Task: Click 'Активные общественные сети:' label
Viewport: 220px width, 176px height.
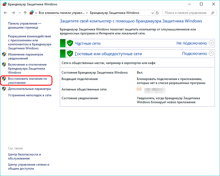Action: point(84,89)
